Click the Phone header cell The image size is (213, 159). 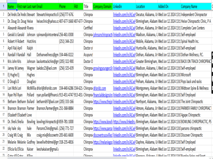point(66,7)
